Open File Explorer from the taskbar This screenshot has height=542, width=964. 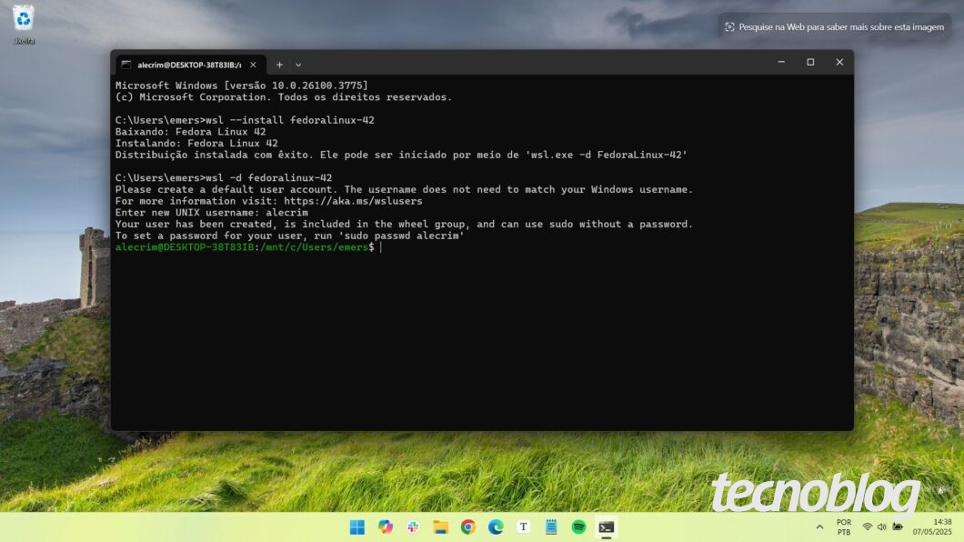pyautogui.click(x=440, y=527)
